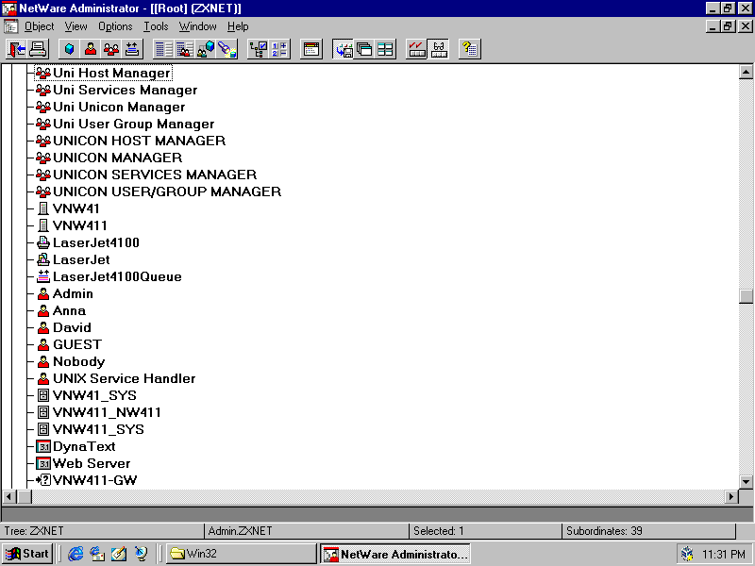Click the VNW411-GW unknown object icon

point(43,480)
